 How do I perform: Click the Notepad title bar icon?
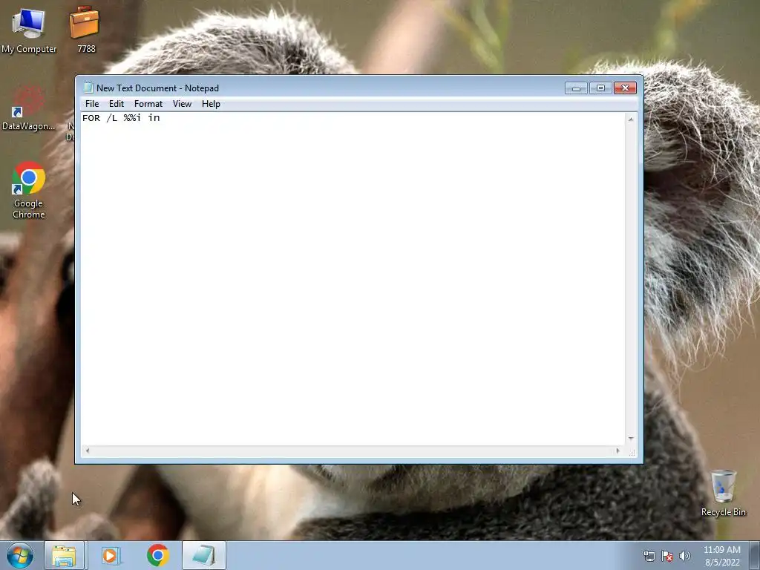click(x=88, y=88)
